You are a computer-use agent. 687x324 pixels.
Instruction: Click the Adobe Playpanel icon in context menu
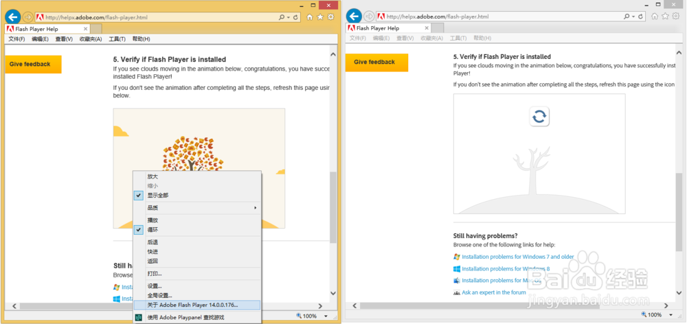click(139, 317)
